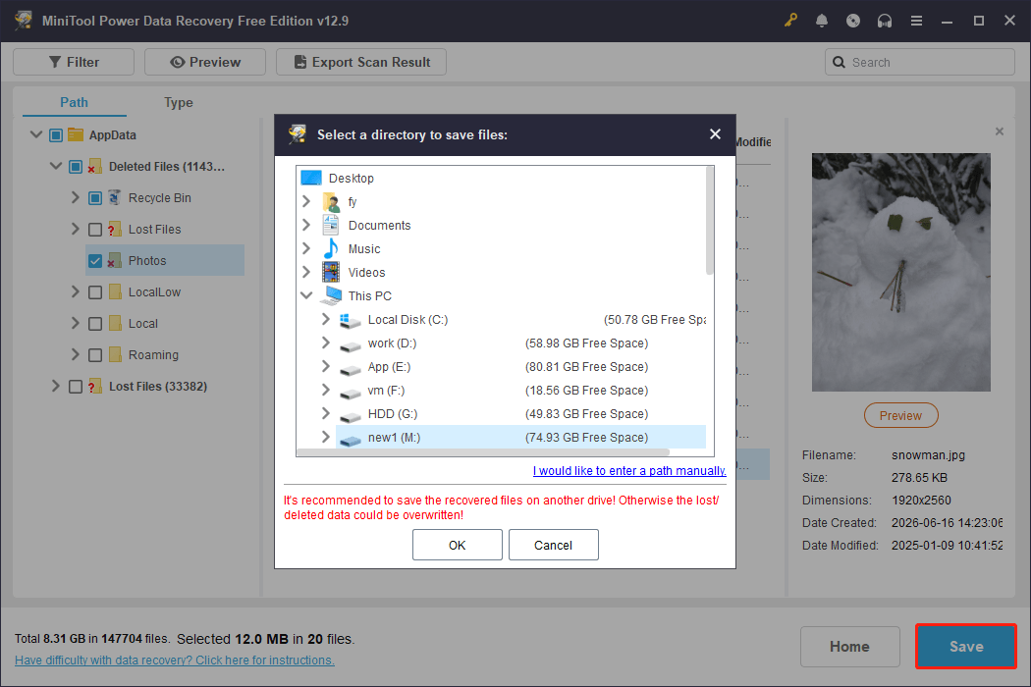Confirm with the OK button
Image resolution: width=1031 pixels, height=687 pixels.
click(457, 545)
